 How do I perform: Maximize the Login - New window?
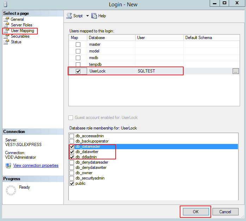pyautogui.click(x=225, y=3)
